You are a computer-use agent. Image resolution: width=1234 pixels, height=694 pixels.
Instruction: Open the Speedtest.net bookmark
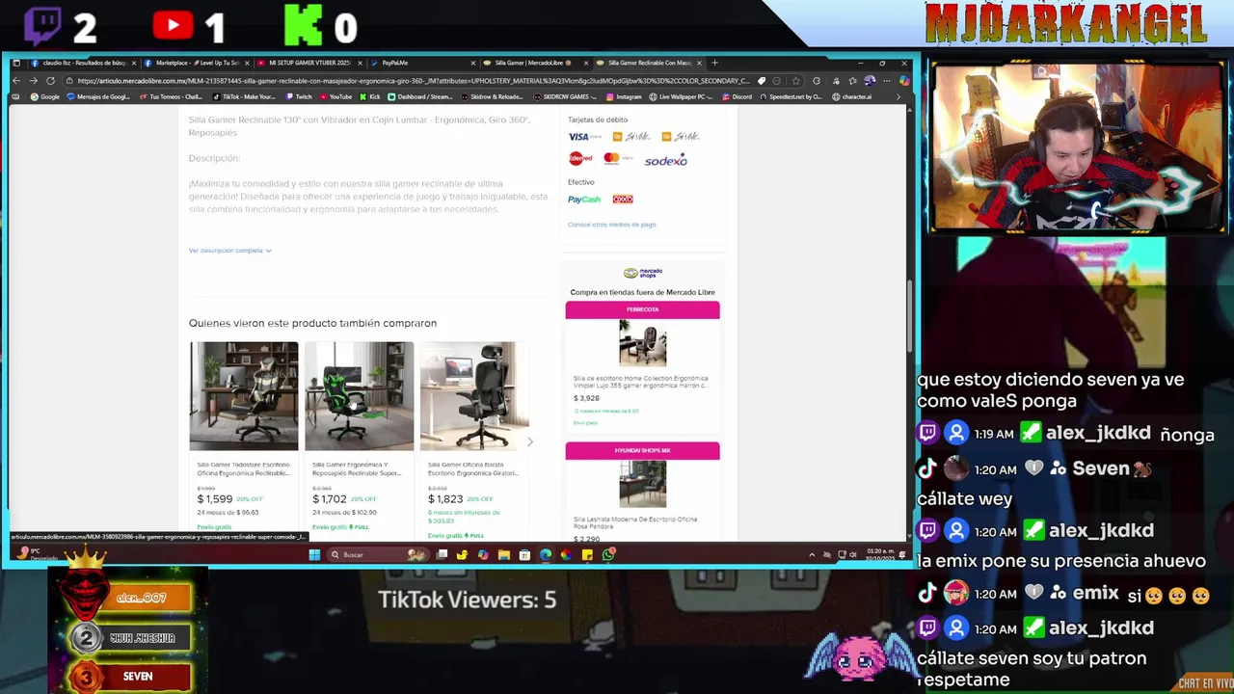point(791,96)
